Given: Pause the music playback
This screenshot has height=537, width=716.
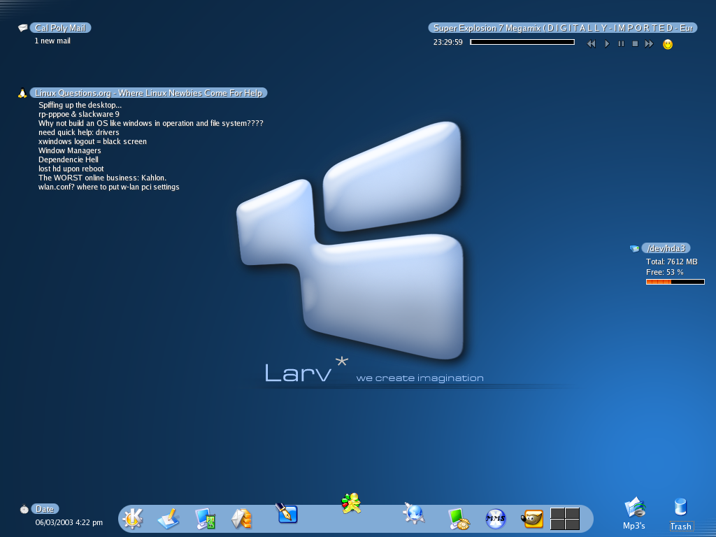Looking at the screenshot, I should [x=621, y=44].
